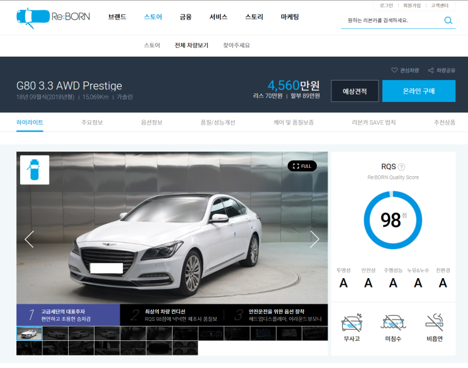Select highlight 1 고급세단의 대표주자

(x=68, y=315)
